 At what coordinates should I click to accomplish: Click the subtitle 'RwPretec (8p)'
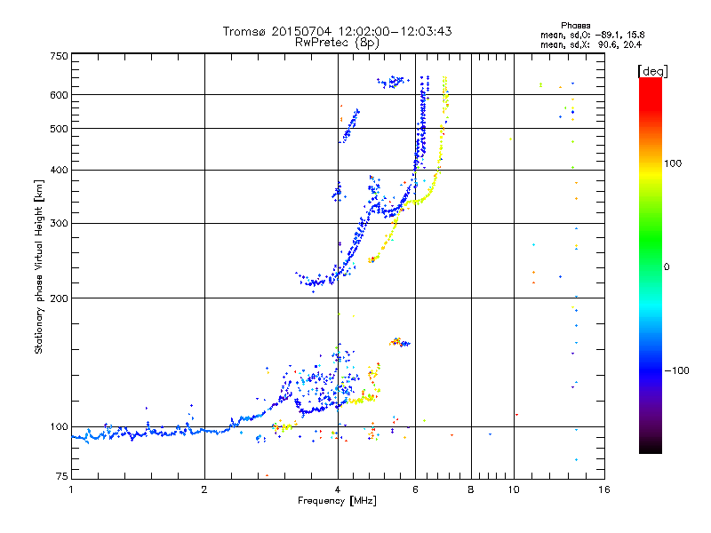(x=337, y=43)
